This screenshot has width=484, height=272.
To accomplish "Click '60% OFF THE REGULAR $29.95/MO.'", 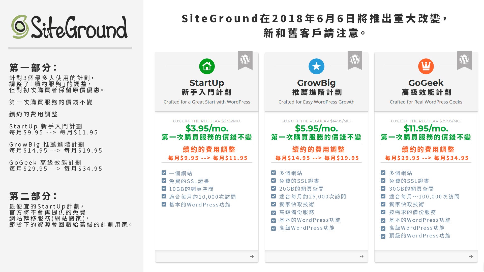I will [x=426, y=121].
